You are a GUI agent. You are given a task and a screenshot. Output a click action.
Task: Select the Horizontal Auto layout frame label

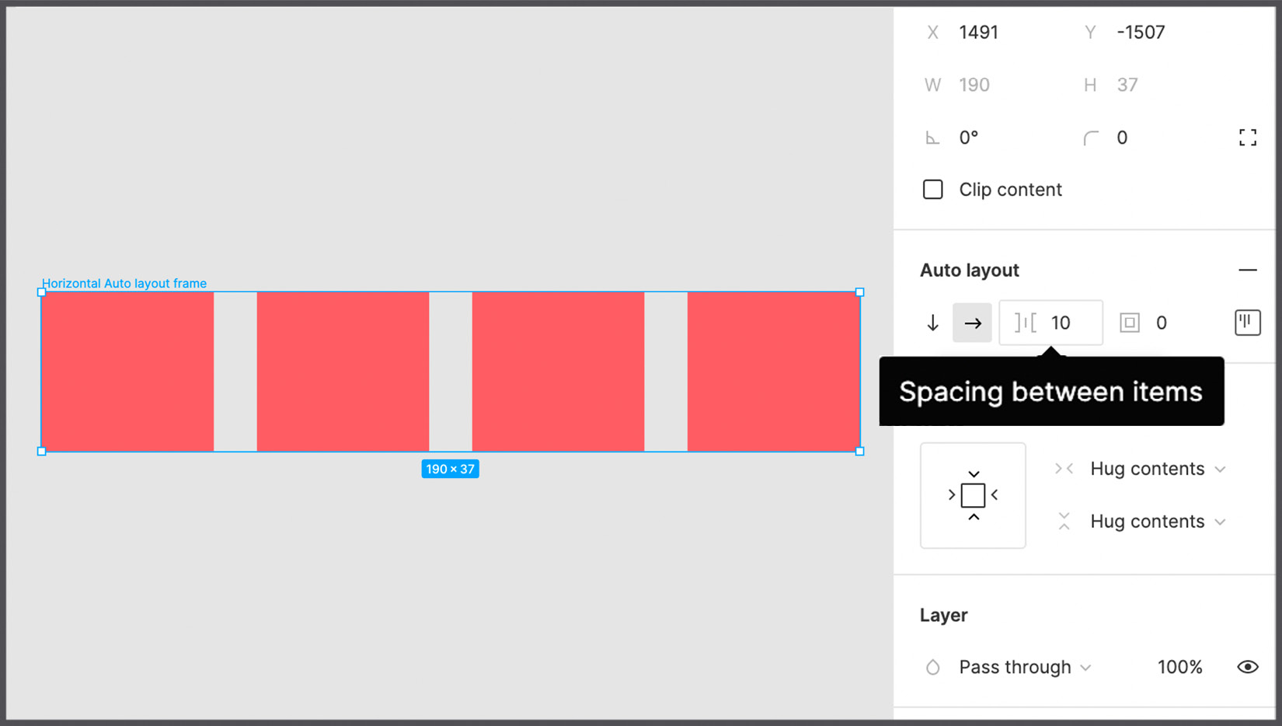[124, 283]
